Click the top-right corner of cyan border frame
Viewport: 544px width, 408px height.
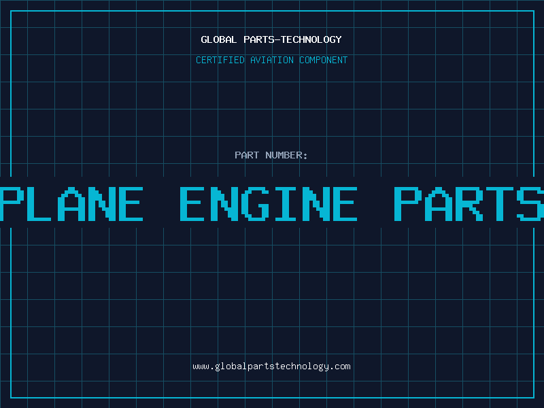533,11
